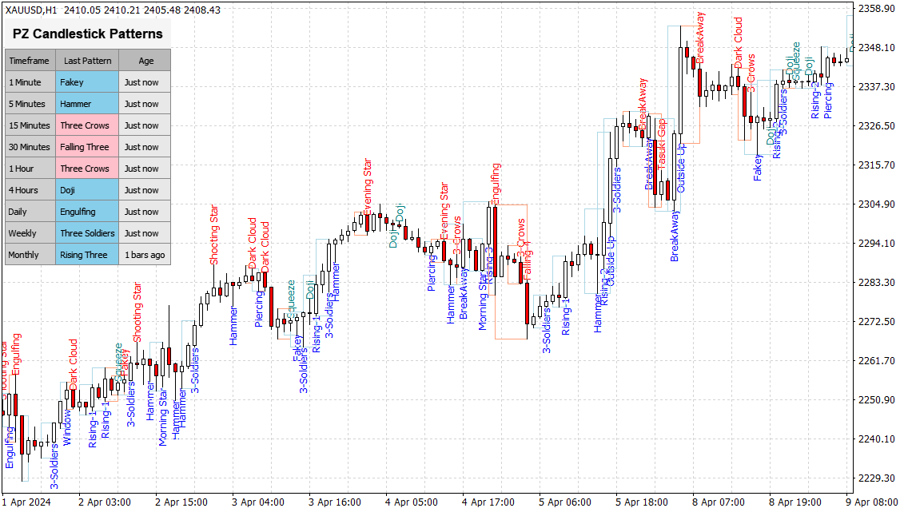Viewport: 904px width, 512px height.
Task: Click the '8 Apr 19:00' time axis label
Action: pyautogui.click(x=795, y=502)
